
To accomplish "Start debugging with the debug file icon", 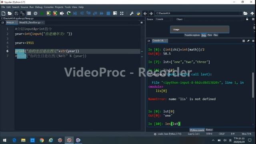I will tap(75, 13).
